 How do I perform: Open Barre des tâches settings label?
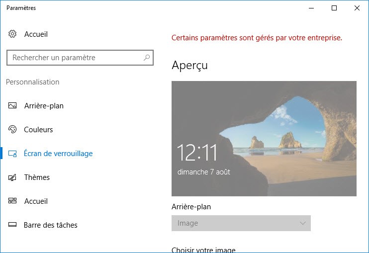point(51,225)
